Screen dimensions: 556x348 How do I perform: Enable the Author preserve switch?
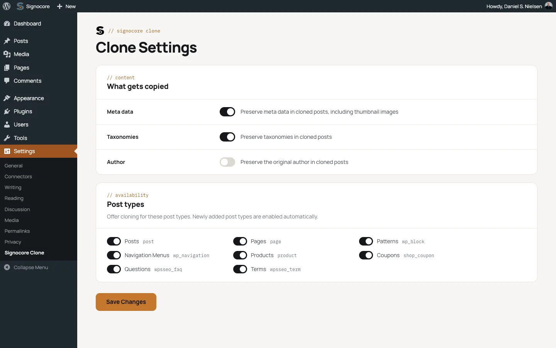[x=227, y=162]
